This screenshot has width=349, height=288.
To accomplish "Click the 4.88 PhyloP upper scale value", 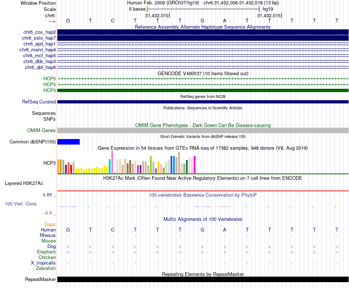I will click(47, 195).
